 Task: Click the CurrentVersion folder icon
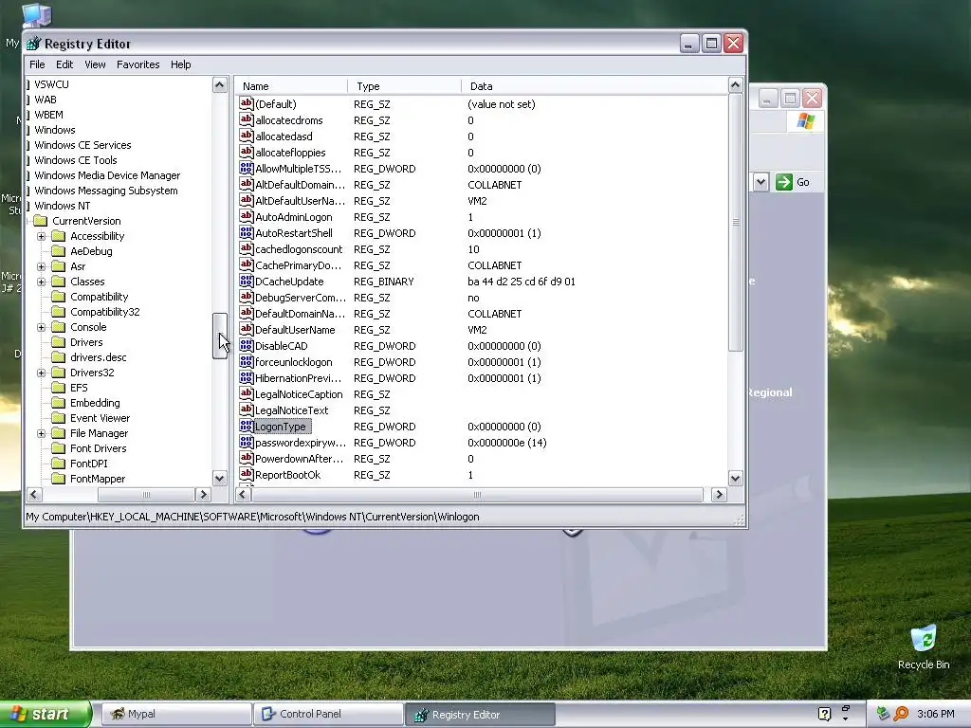[x=40, y=221]
